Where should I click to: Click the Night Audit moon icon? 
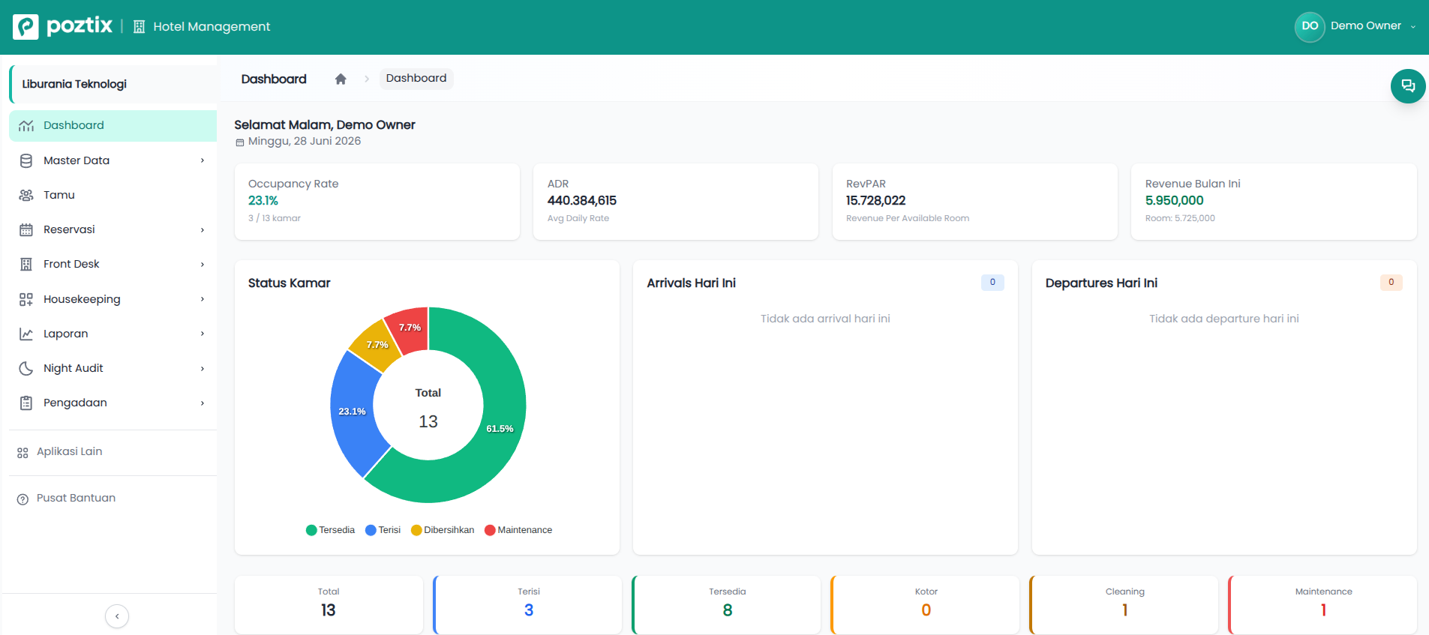(x=26, y=368)
